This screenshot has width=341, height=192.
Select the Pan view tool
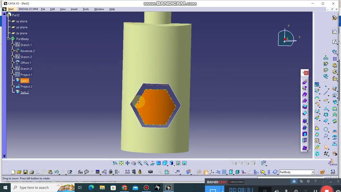[127, 163]
